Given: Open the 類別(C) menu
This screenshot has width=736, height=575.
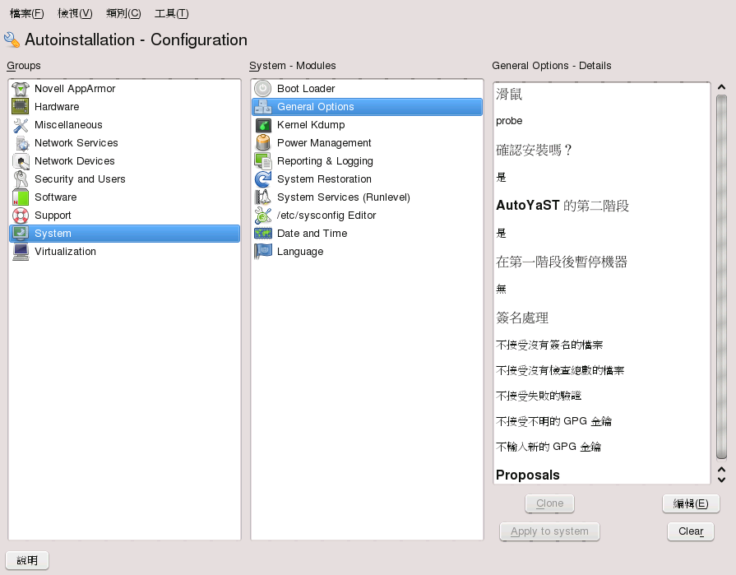Looking at the screenshot, I should (x=123, y=13).
